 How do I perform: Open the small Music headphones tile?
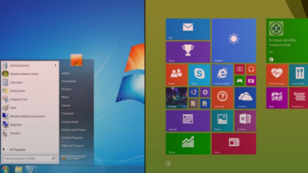pos(251,69)
